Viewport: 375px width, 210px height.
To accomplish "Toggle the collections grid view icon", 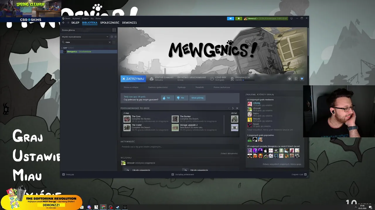I will pos(114,30).
